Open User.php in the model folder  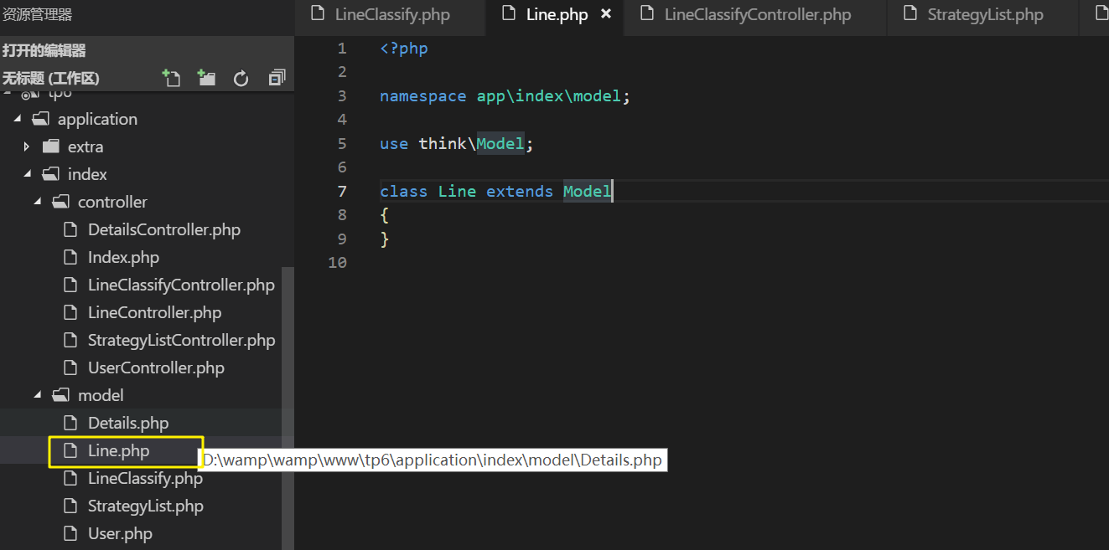pos(120,533)
